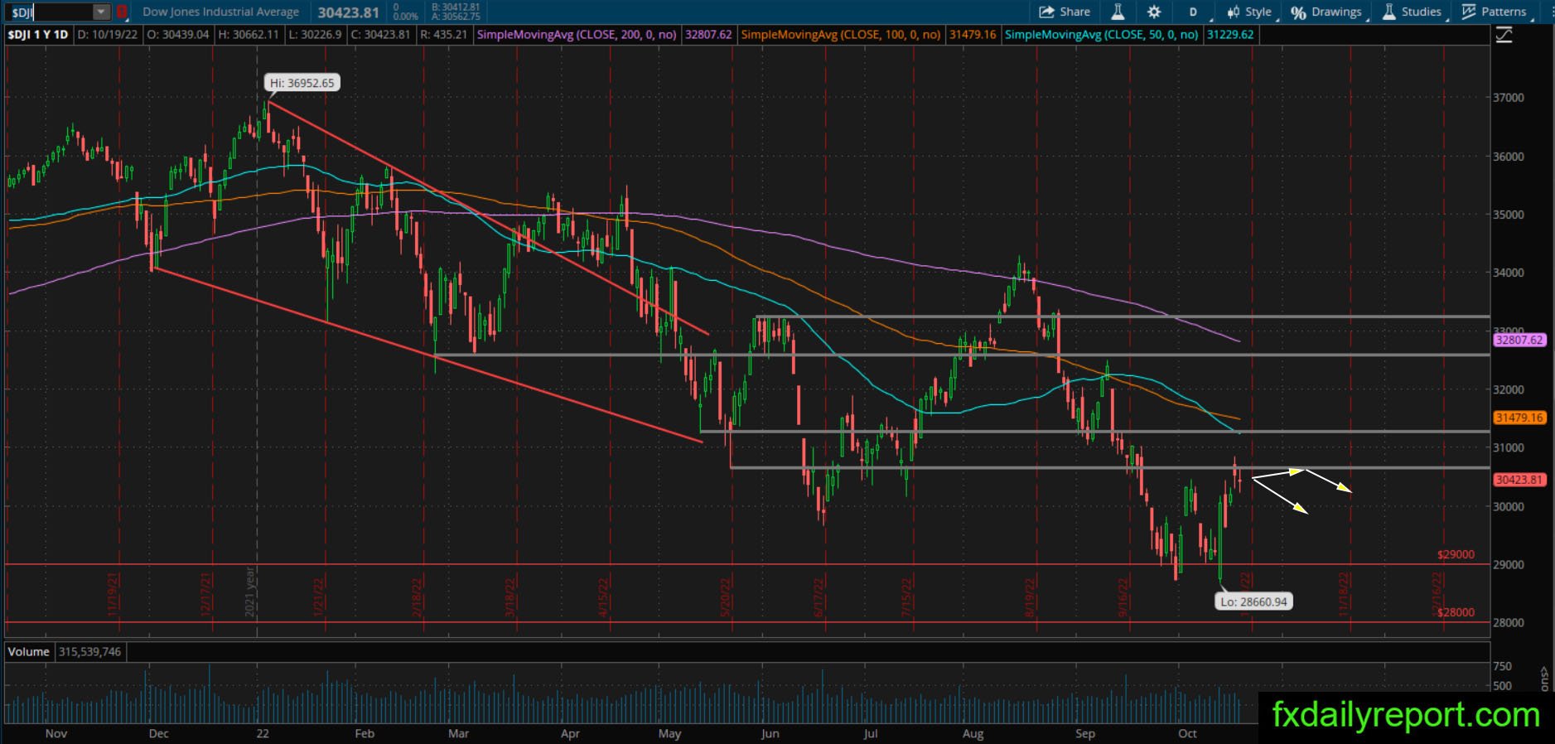Select the 200-period SimpleMovingAvg study label
Image resolution: width=1555 pixels, height=744 pixels.
[x=577, y=35]
